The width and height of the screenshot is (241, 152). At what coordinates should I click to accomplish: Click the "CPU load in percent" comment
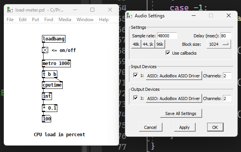click(59, 134)
